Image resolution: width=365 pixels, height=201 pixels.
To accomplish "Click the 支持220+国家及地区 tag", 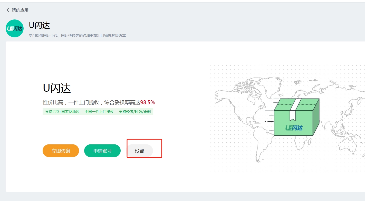I will (x=62, y=112).
